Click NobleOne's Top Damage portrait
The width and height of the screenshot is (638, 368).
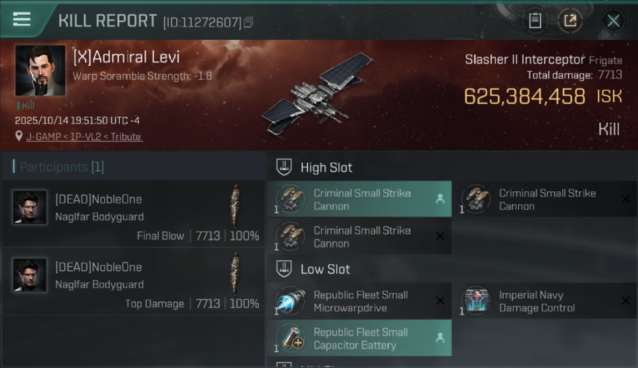(x=30, y=275)
